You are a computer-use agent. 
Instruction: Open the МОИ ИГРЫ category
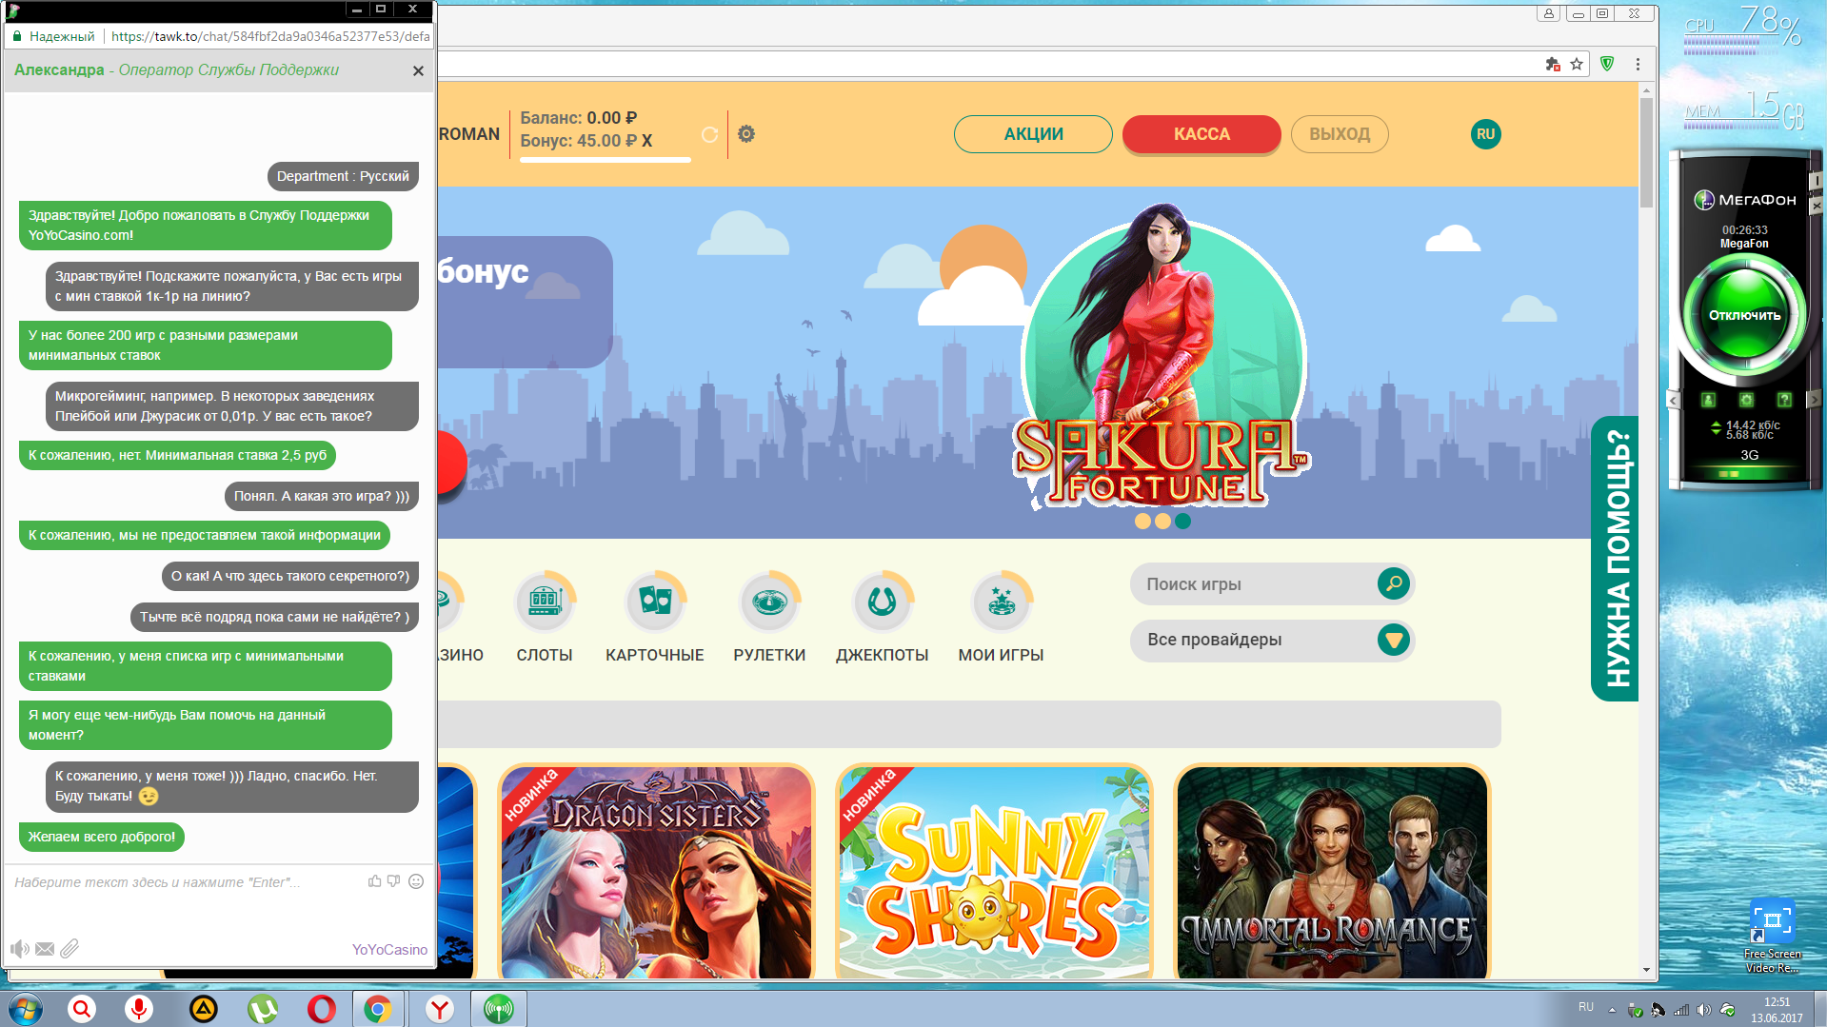pos(1001,617)
